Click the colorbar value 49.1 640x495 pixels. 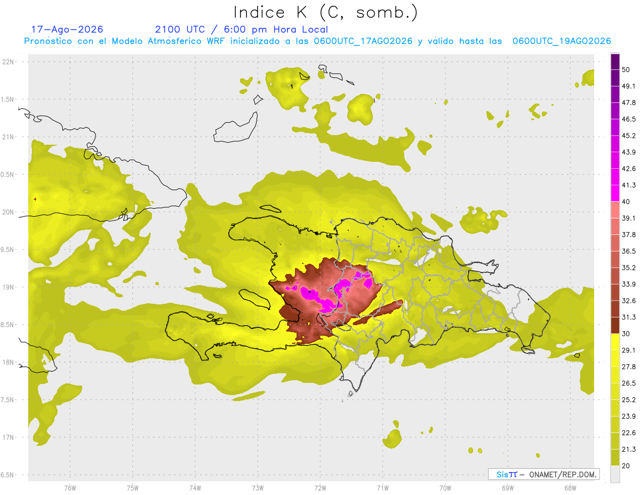[629, 86]
